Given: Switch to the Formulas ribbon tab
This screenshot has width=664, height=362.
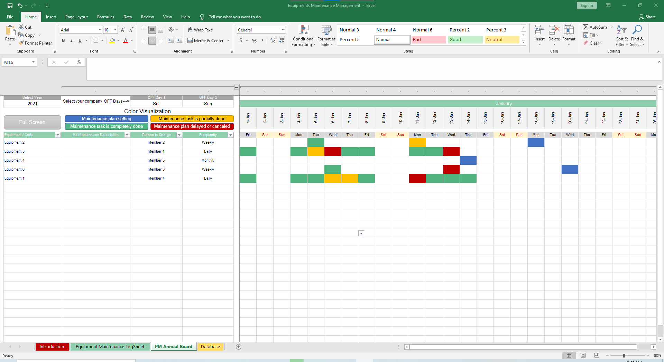Looking at the screenshot, I should coord(105,17).
